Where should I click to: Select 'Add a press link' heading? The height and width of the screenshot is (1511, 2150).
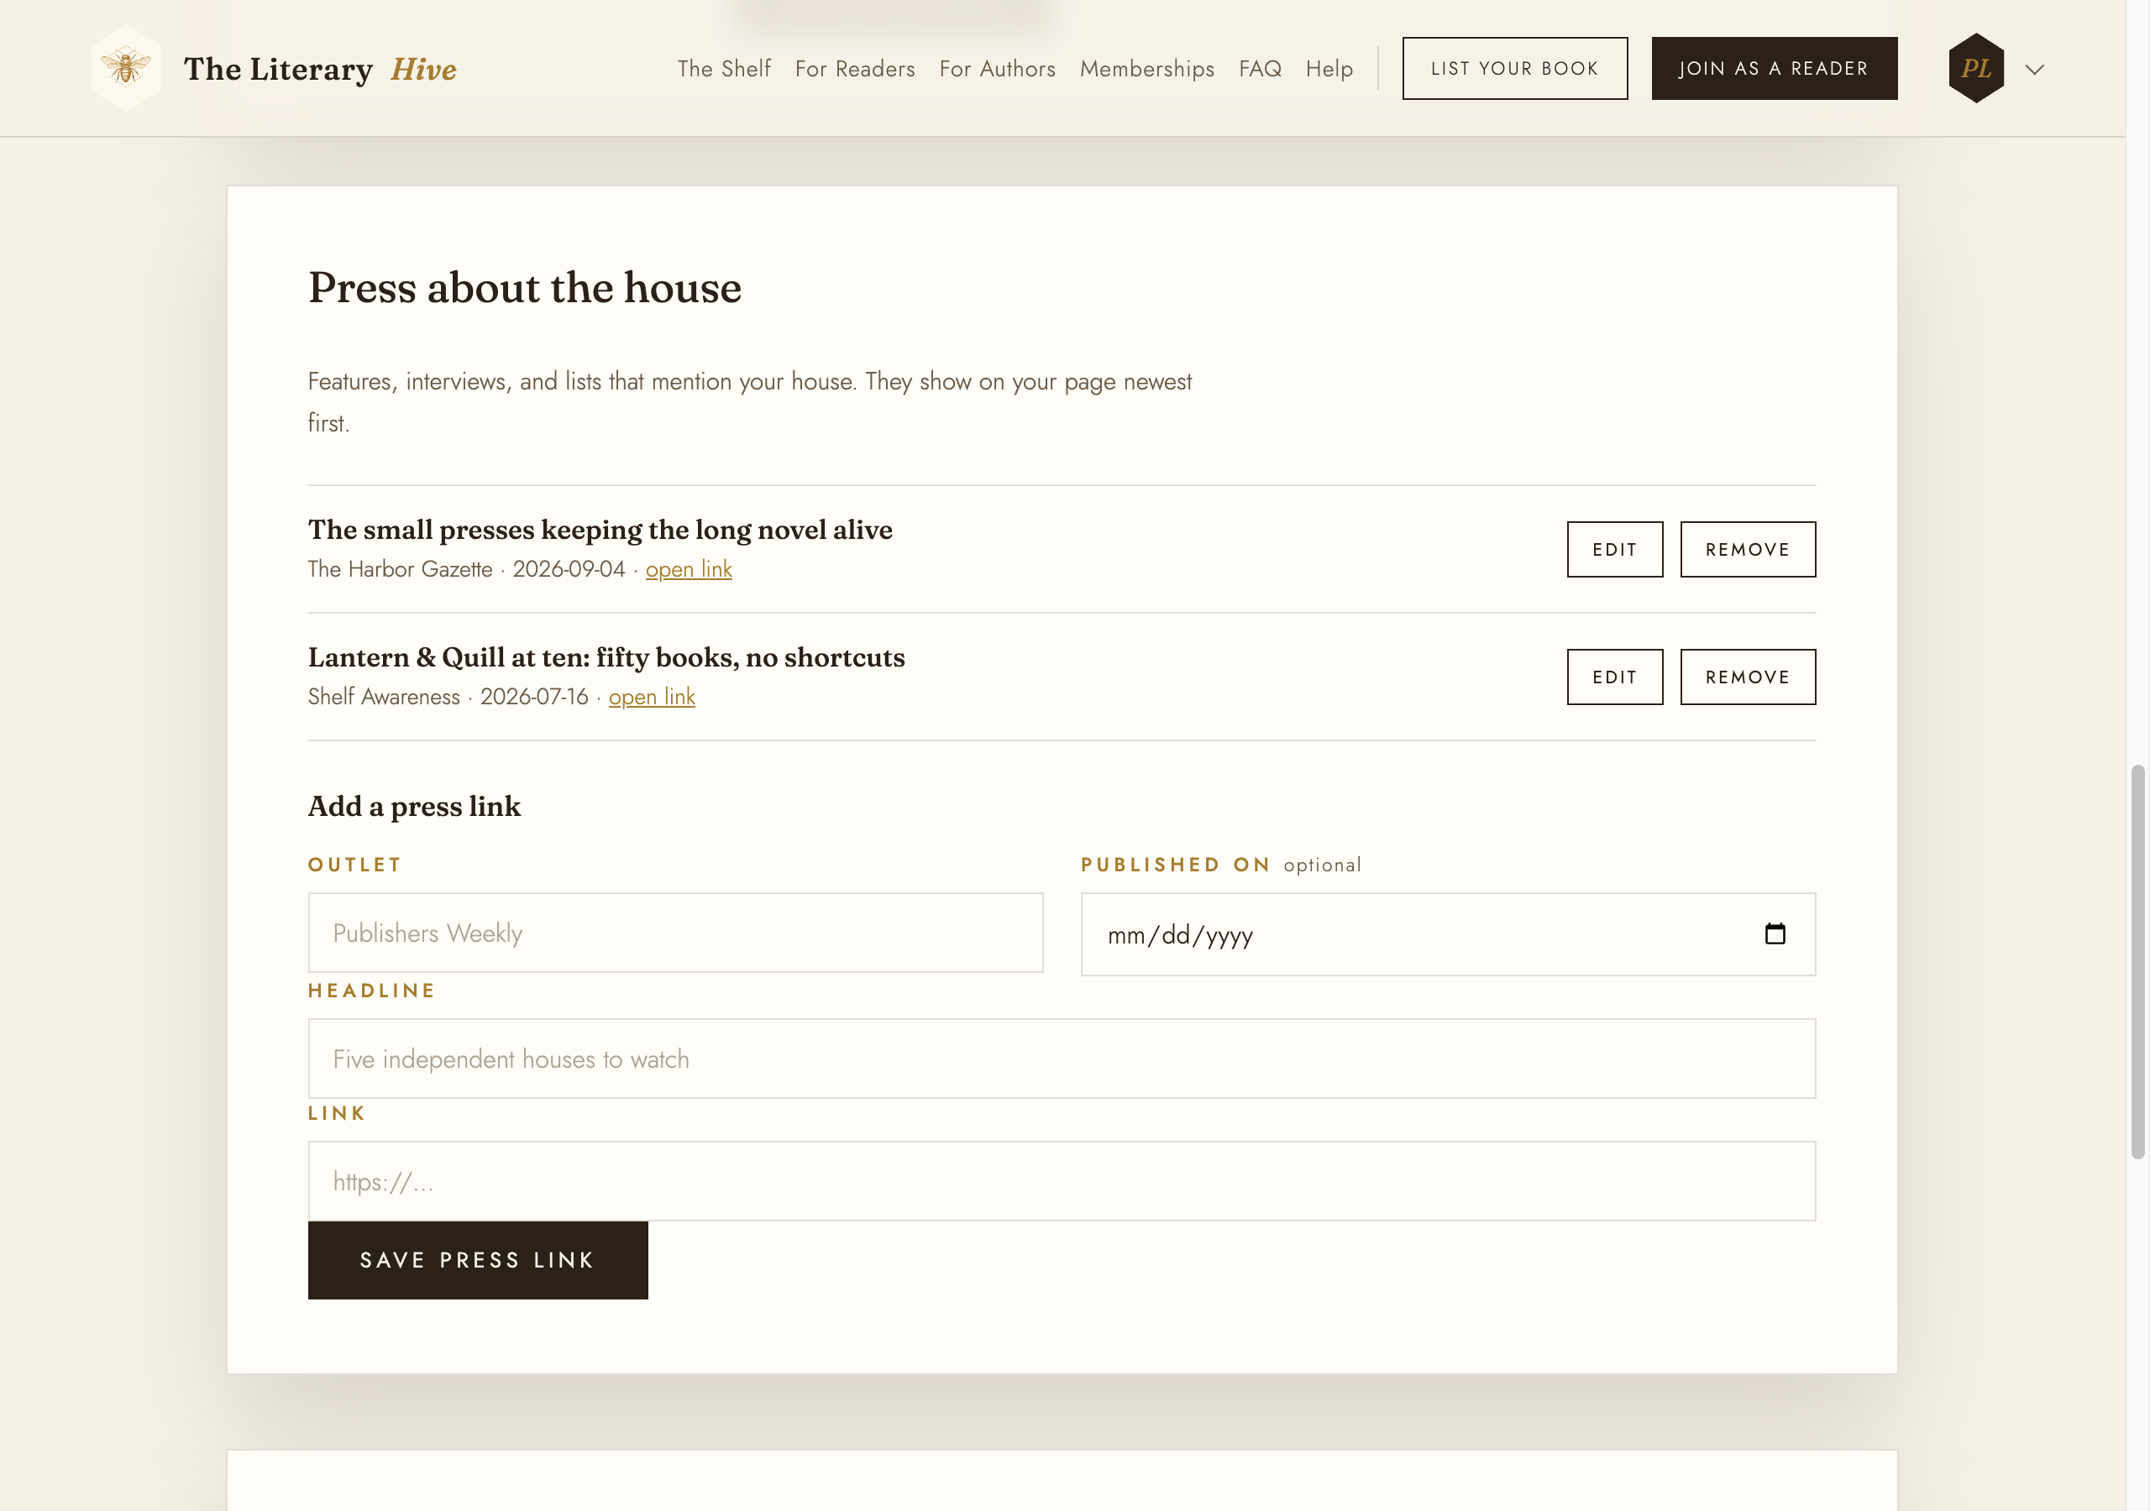coord(414,806)
